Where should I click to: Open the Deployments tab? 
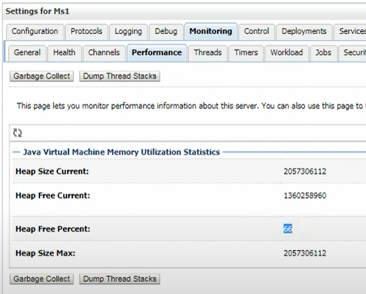coord(304,31)
